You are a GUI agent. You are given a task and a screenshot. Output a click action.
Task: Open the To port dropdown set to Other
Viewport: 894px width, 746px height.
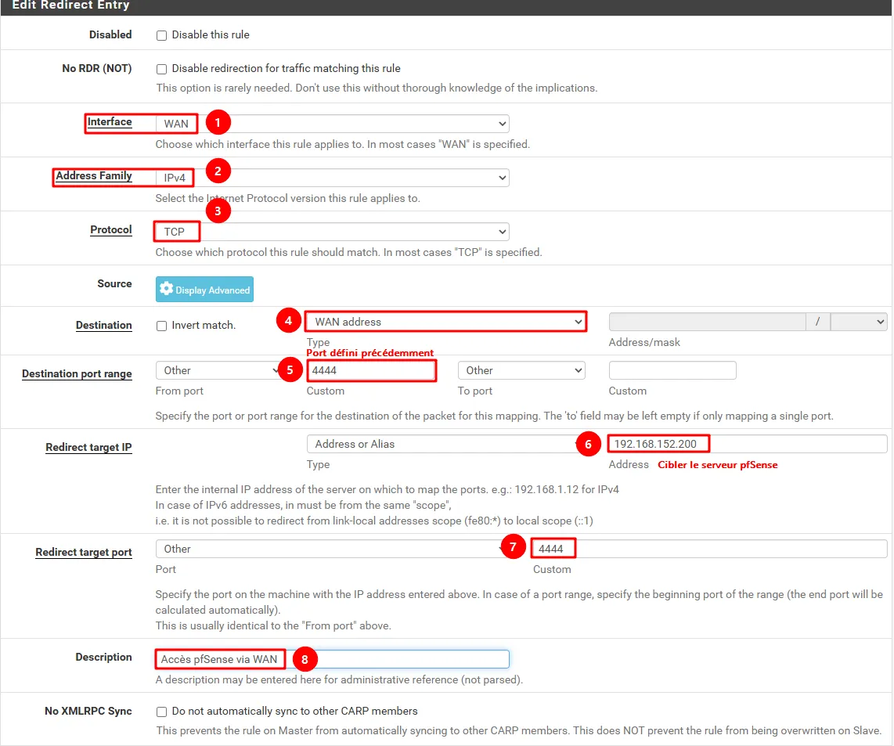(x=521, y=371)
